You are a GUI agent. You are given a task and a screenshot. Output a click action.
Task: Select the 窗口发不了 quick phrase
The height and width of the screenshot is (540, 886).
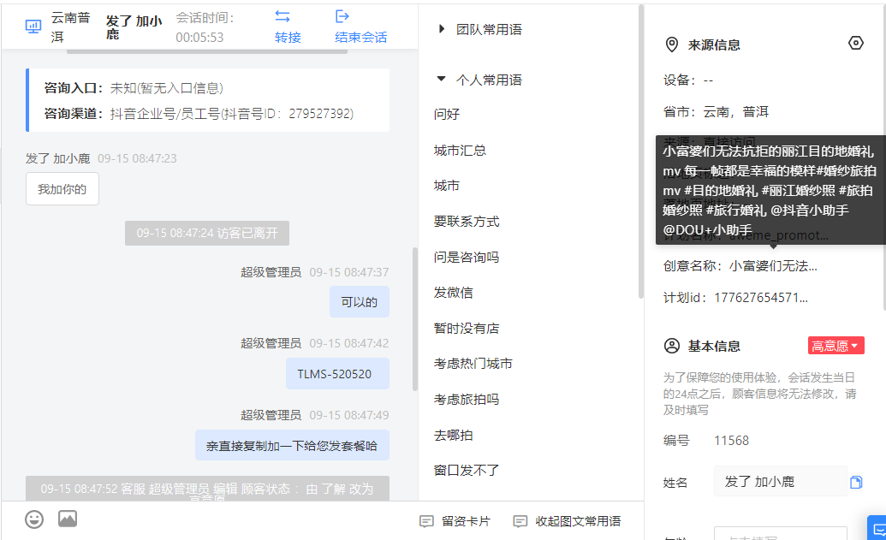(x=467, y=471)
